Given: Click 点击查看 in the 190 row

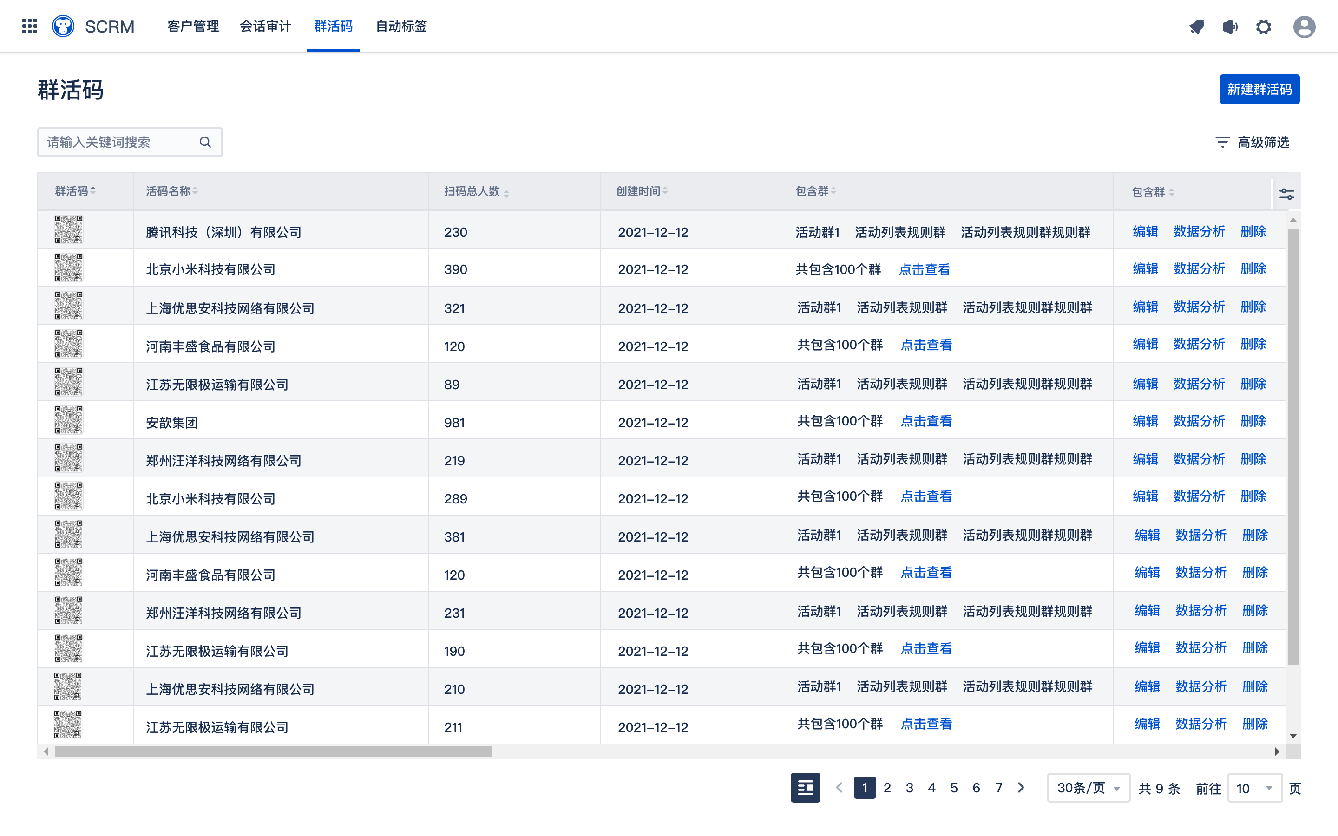Looking at the screenshot, I should point(926,648).
